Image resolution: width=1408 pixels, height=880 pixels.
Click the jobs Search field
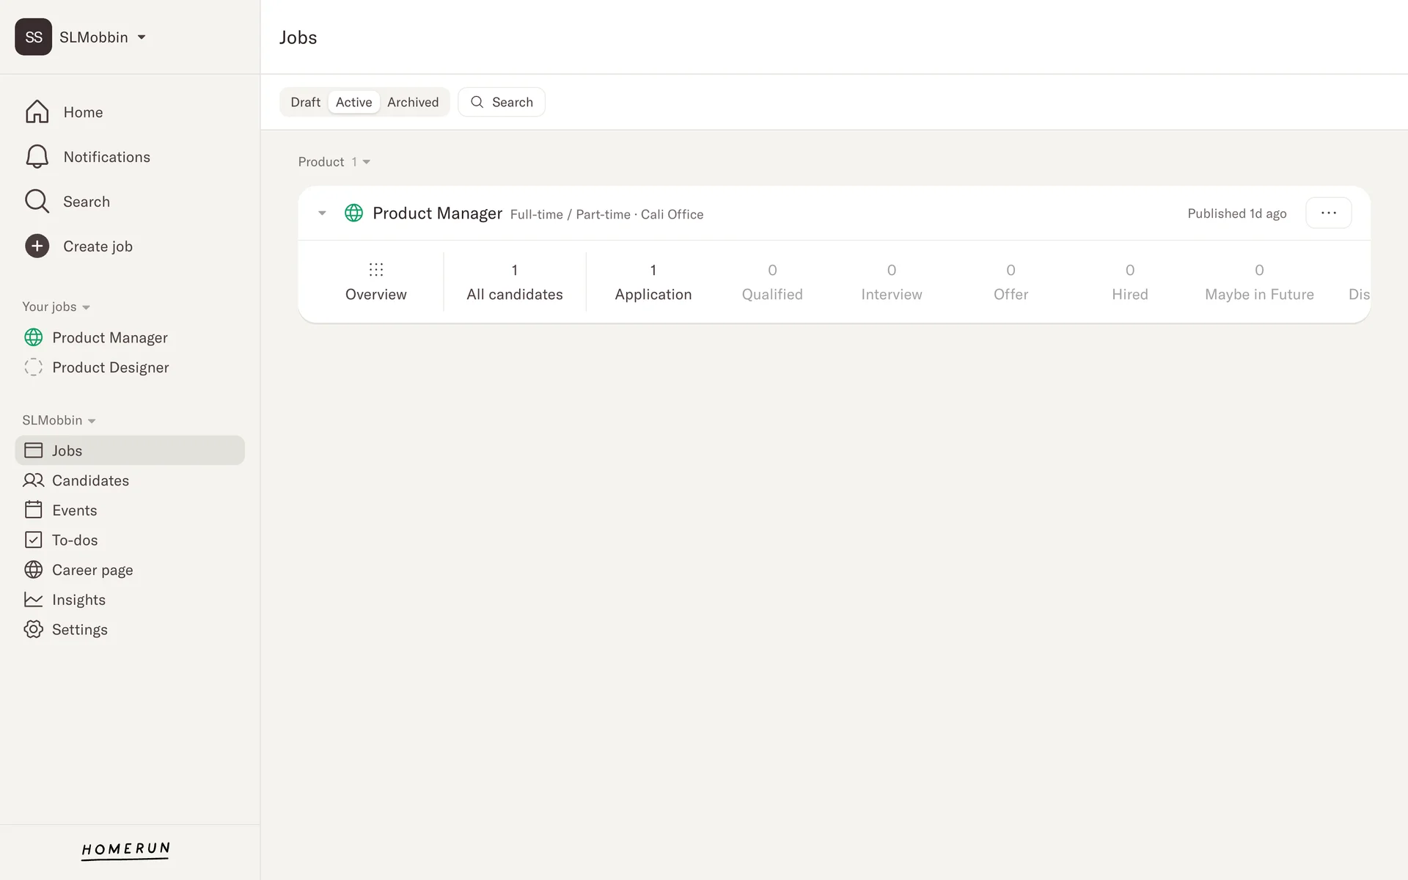(502, 103)
